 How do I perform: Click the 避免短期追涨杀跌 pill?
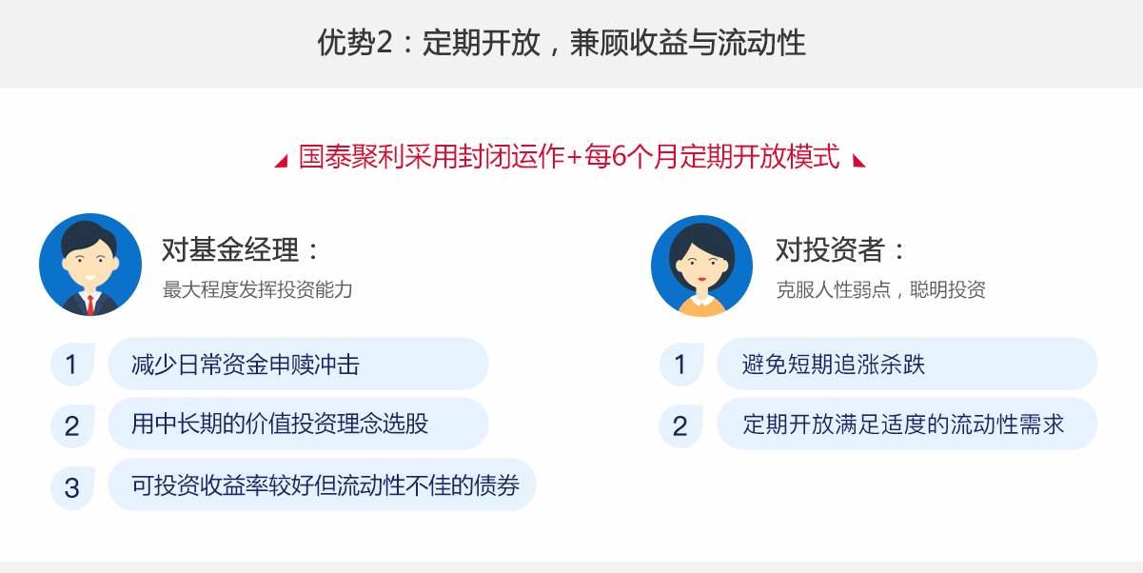907,364
